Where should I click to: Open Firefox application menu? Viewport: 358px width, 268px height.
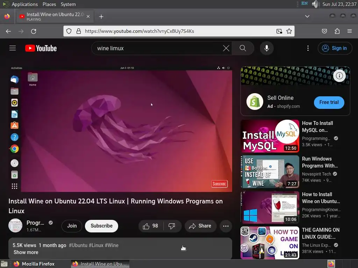click(x=350, y=31)
